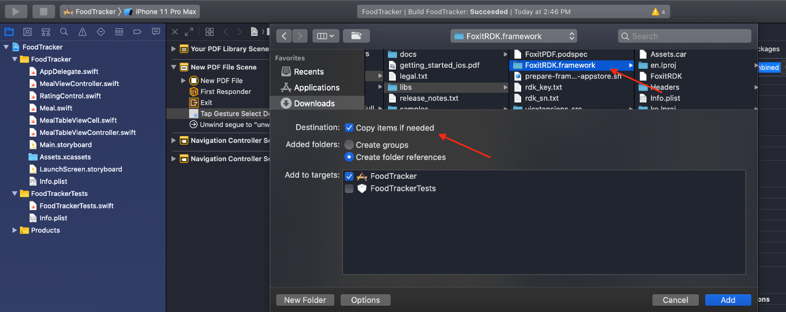Viewport: 786px width, 312px height.
Task: Select the Exit item in outline
Action: click(206, 102)
